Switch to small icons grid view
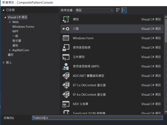 pyautogui.click(x=118, y=10)
